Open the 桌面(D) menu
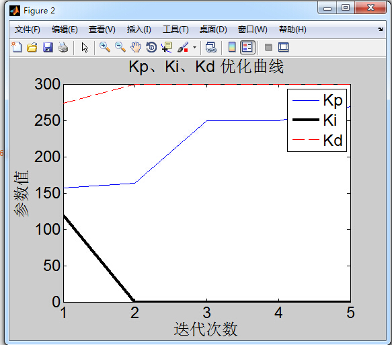Screen dimensions: 392x345 click(x=213, y=30)
